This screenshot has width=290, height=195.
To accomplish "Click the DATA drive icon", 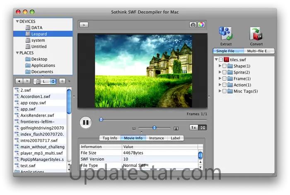I will click(x=28, y=28).
